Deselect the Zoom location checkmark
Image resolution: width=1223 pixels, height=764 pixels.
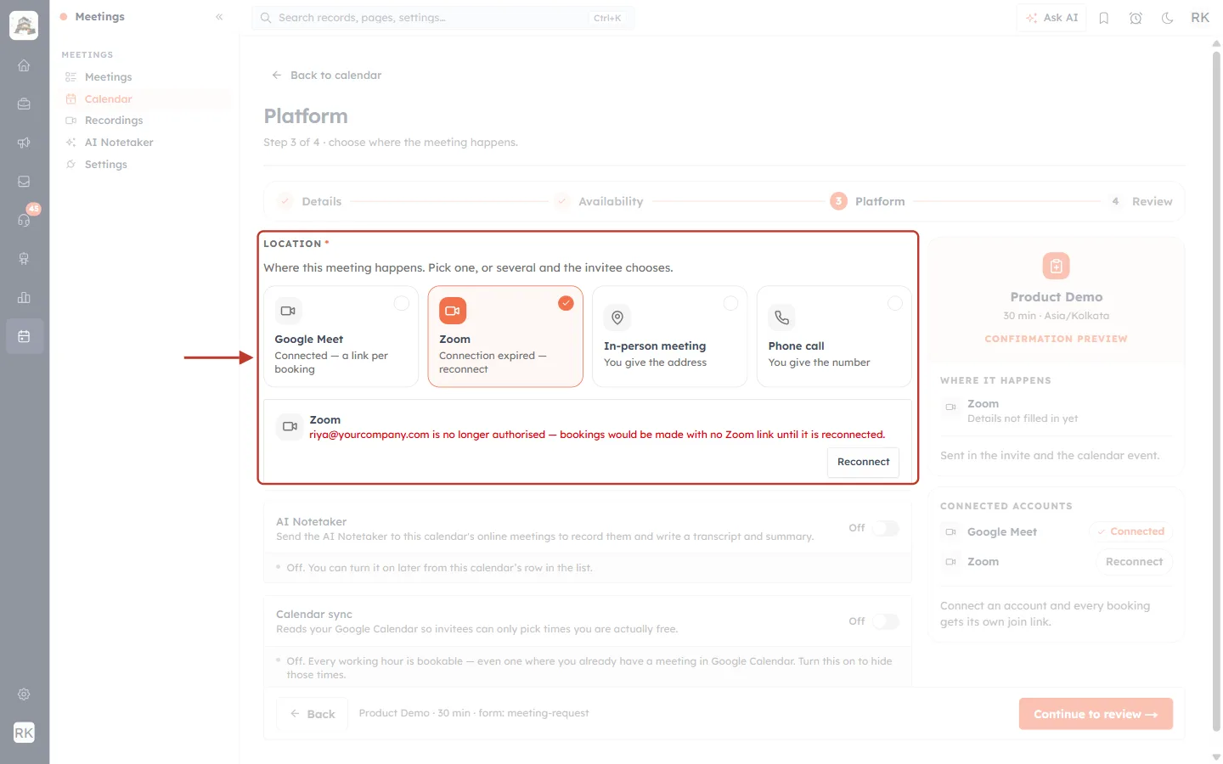pyautogui.click(x=566, y=303)
